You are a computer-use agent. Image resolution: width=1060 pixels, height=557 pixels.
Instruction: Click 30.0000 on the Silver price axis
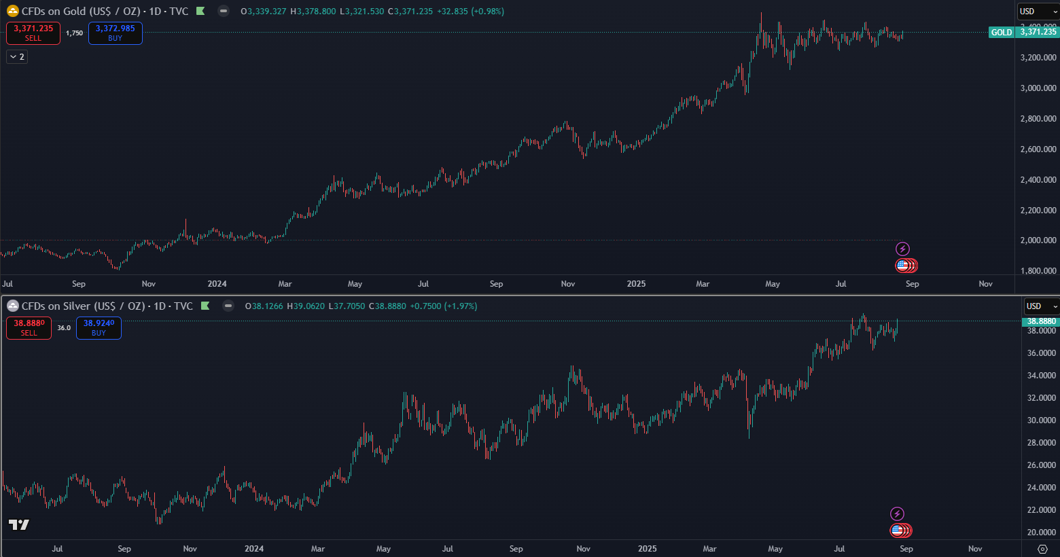click(x=1041, y=420)
